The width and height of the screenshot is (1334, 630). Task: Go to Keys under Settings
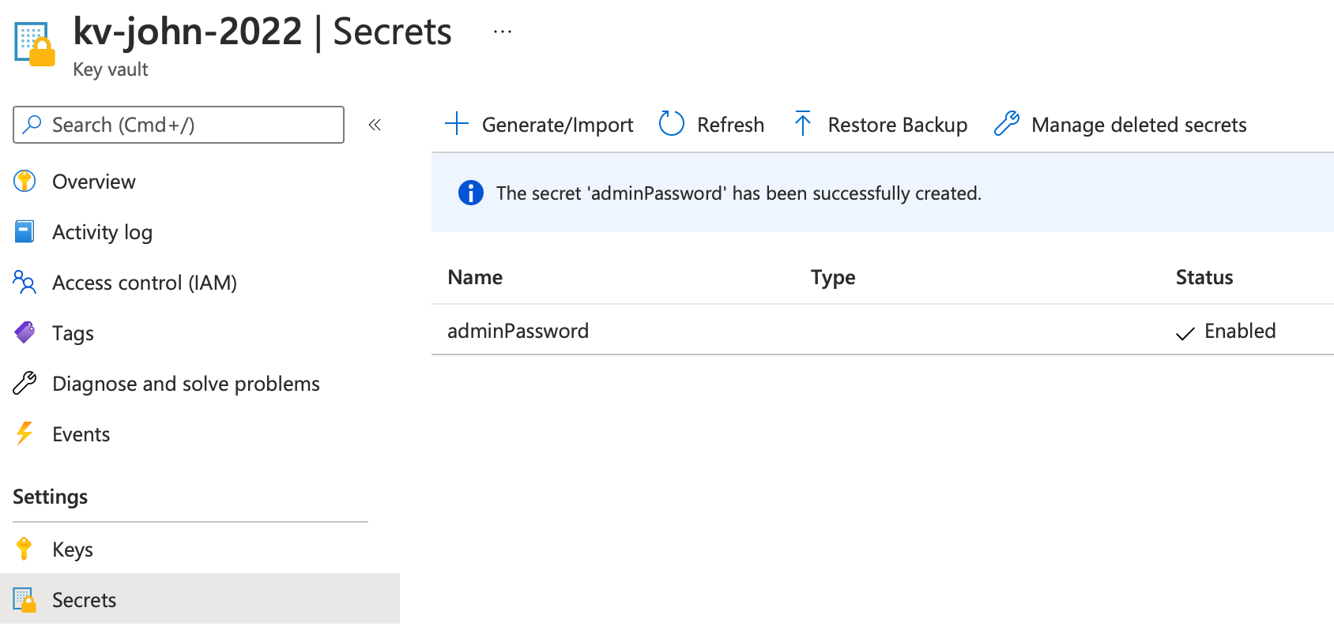pyautogui.click(x=73, y=549)
